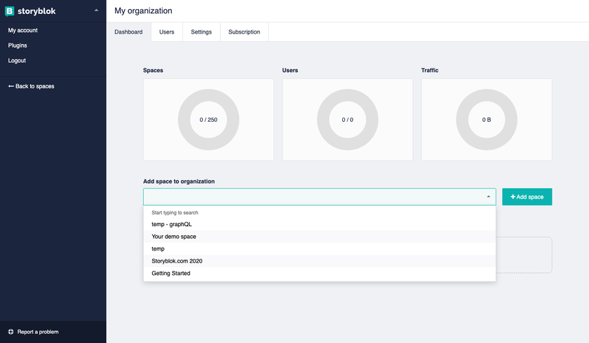The image size is (589, 343).
Task: Go Back to spaces
Action: coord(31,86)
